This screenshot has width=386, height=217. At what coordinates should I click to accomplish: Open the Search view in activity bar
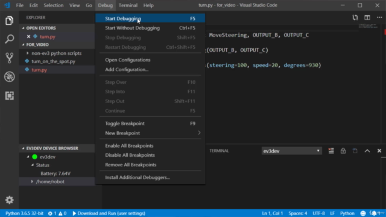pos(10,39)
